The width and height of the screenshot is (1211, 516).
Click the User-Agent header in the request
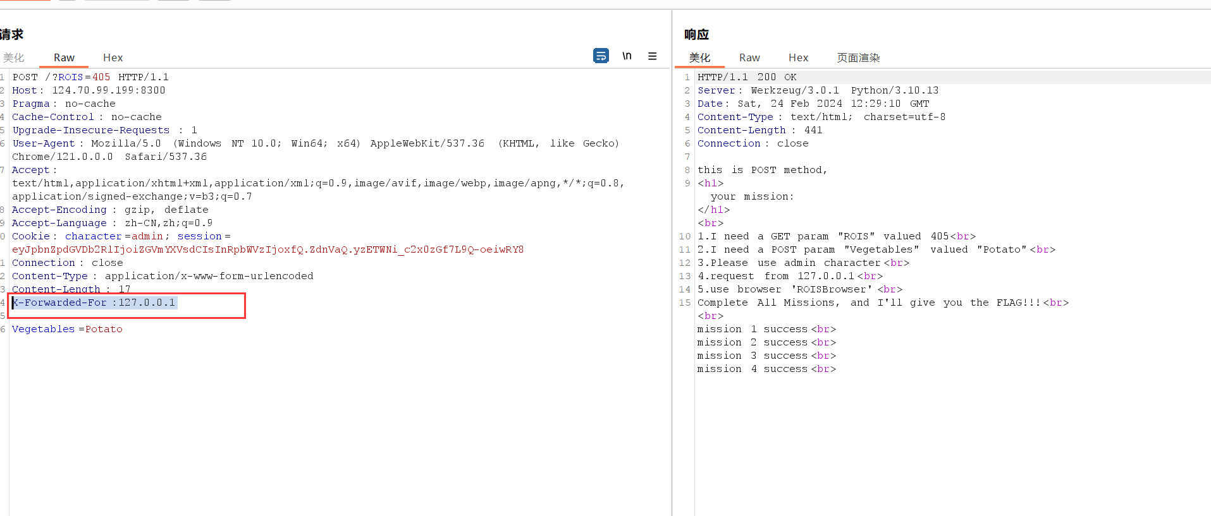point(44,143)
